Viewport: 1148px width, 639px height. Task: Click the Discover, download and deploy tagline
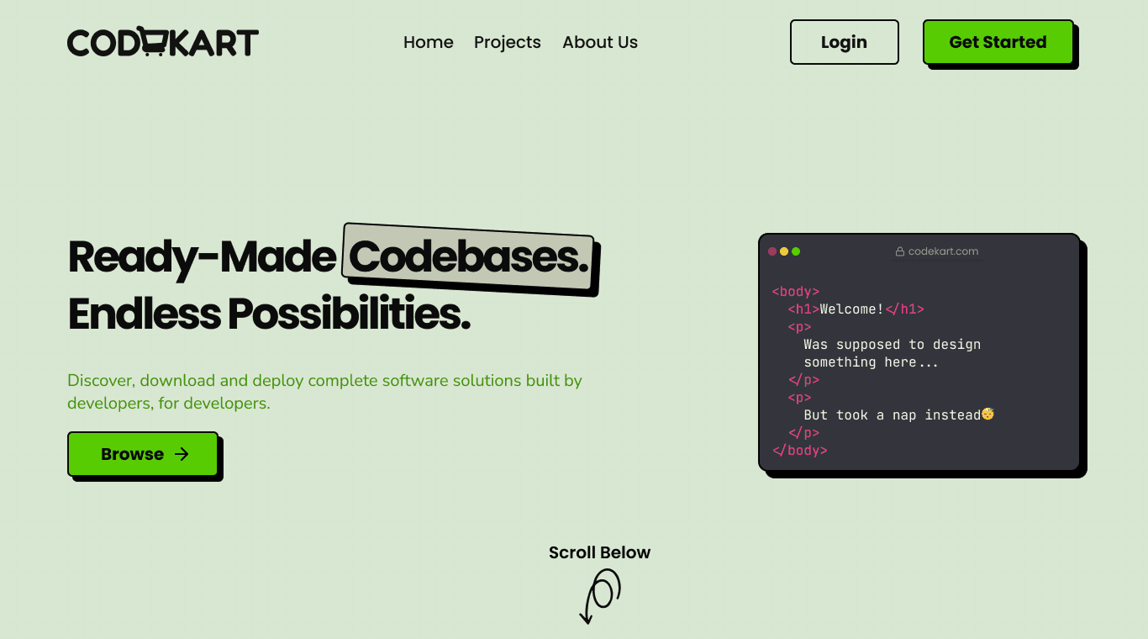click(324, 392)
